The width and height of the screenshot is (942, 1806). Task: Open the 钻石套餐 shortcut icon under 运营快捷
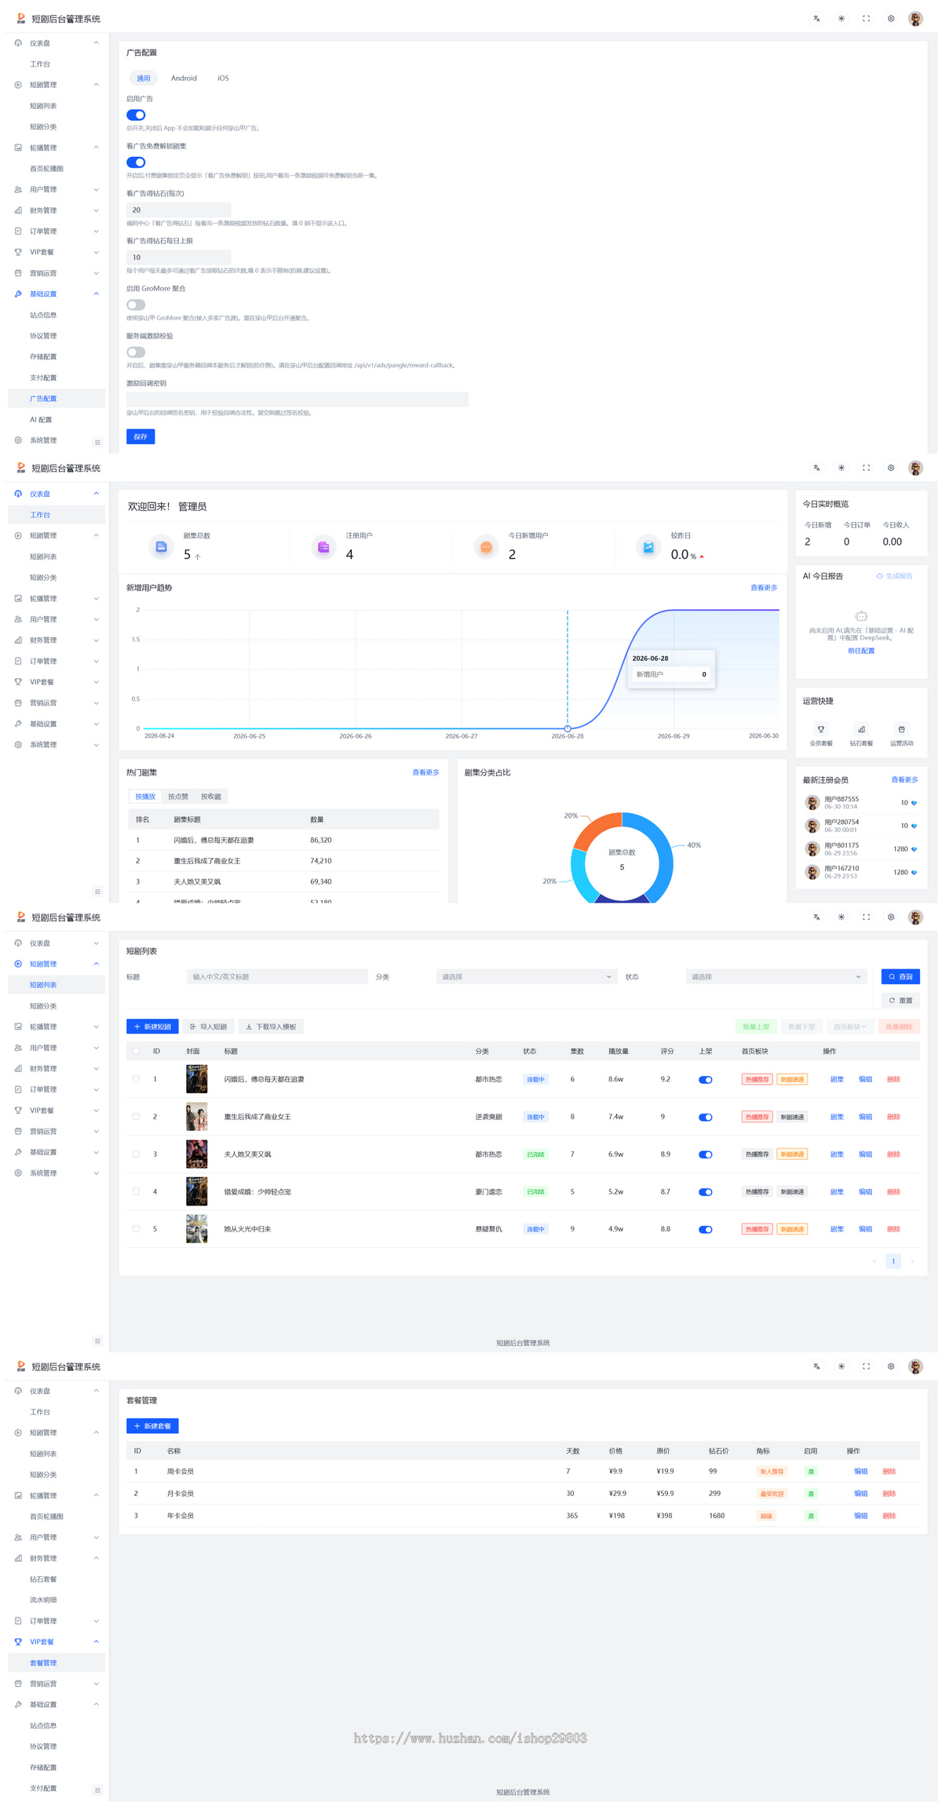(861, 729)
